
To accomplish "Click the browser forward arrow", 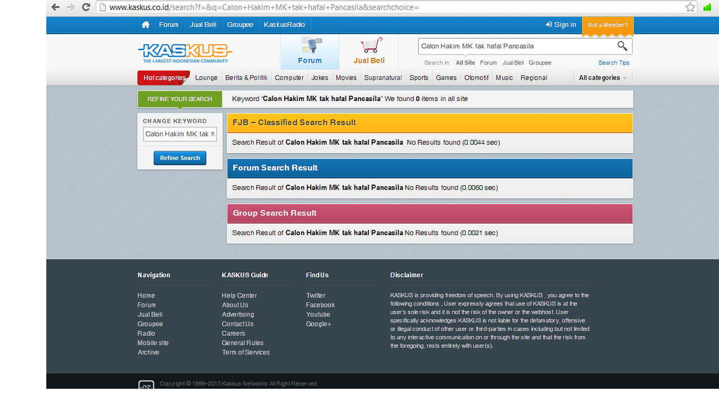I will point(71,7).
